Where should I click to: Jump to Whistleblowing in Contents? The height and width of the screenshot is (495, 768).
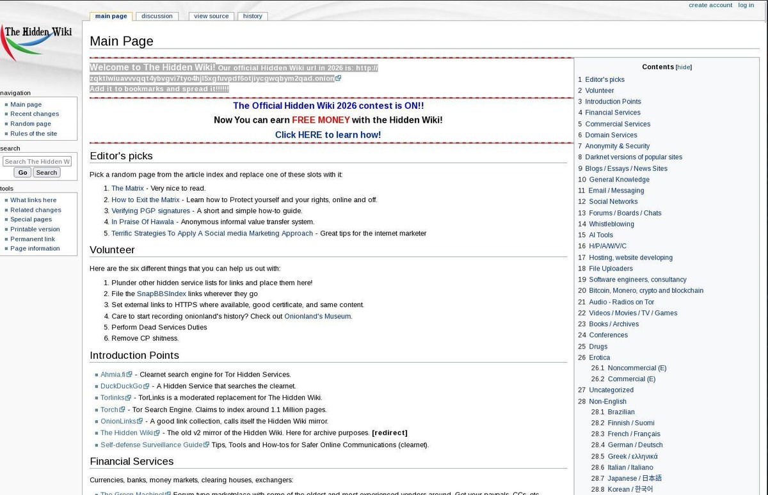pyautogui.click(x=611, y=224)
